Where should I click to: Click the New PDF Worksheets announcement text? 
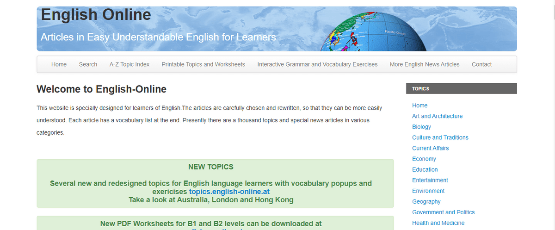[x=211, y=224]
